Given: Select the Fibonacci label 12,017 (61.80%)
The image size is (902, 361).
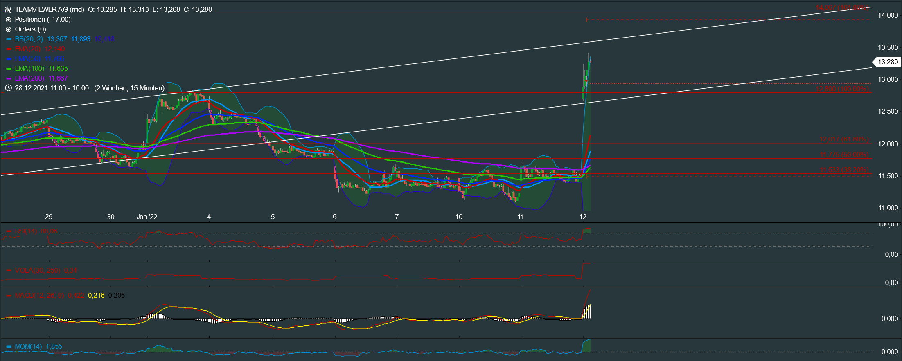Looking at the screenshot, I should 843,139.
